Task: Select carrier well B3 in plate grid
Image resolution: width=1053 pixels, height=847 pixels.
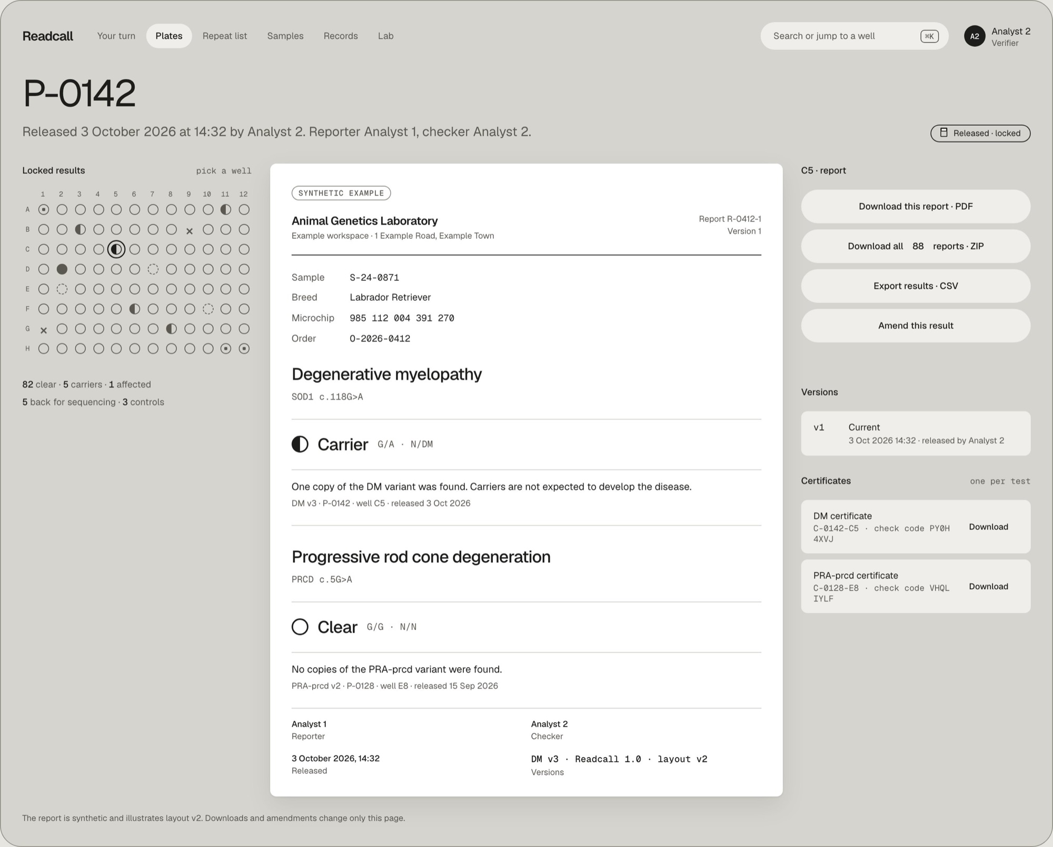Action: [x=80, y=229]
